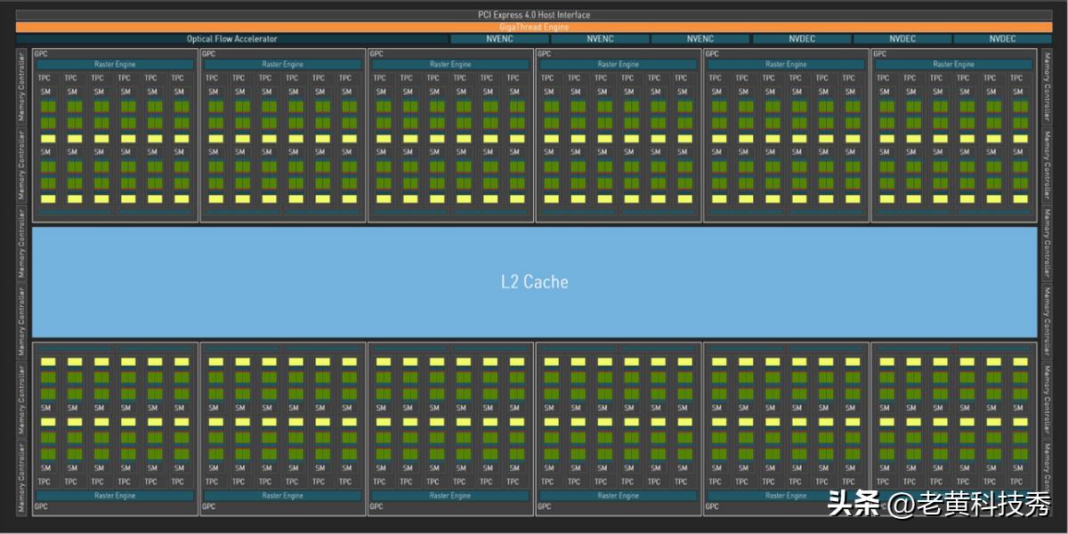
Task: Click the Optical Flow Accelerator block
Action: (x=231, y=39)
